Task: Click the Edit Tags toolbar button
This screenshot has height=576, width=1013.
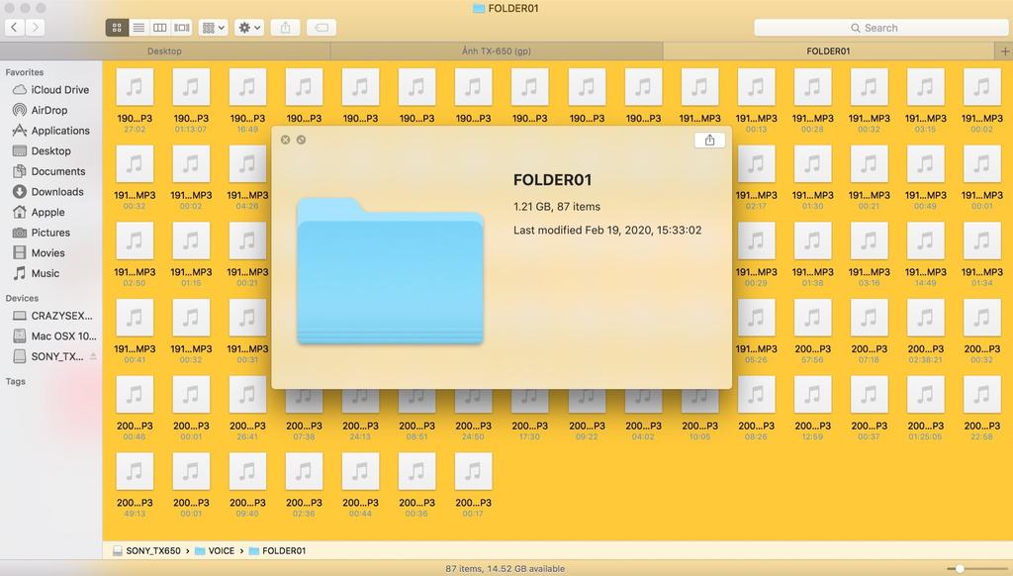Action: pos(322,27)
